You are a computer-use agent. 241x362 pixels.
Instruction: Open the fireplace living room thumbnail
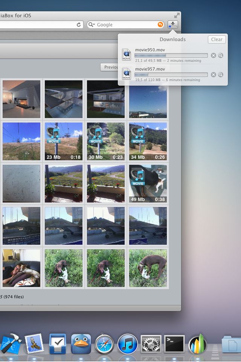21,99
